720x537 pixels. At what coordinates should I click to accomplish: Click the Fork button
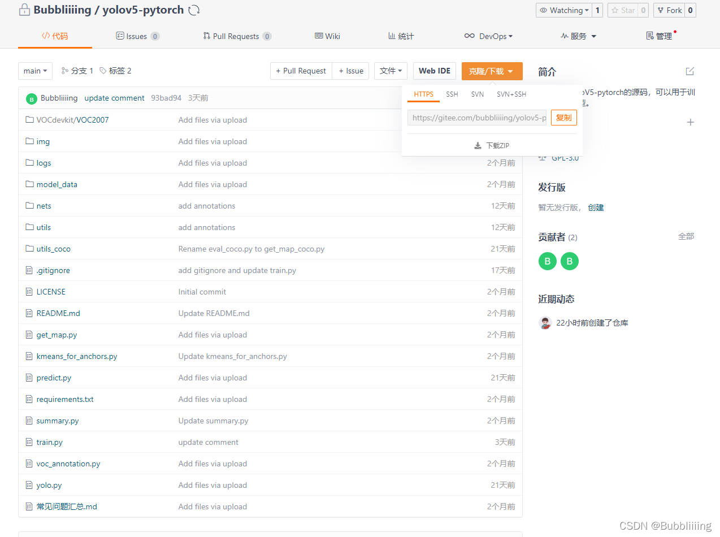tap(669, 10)
